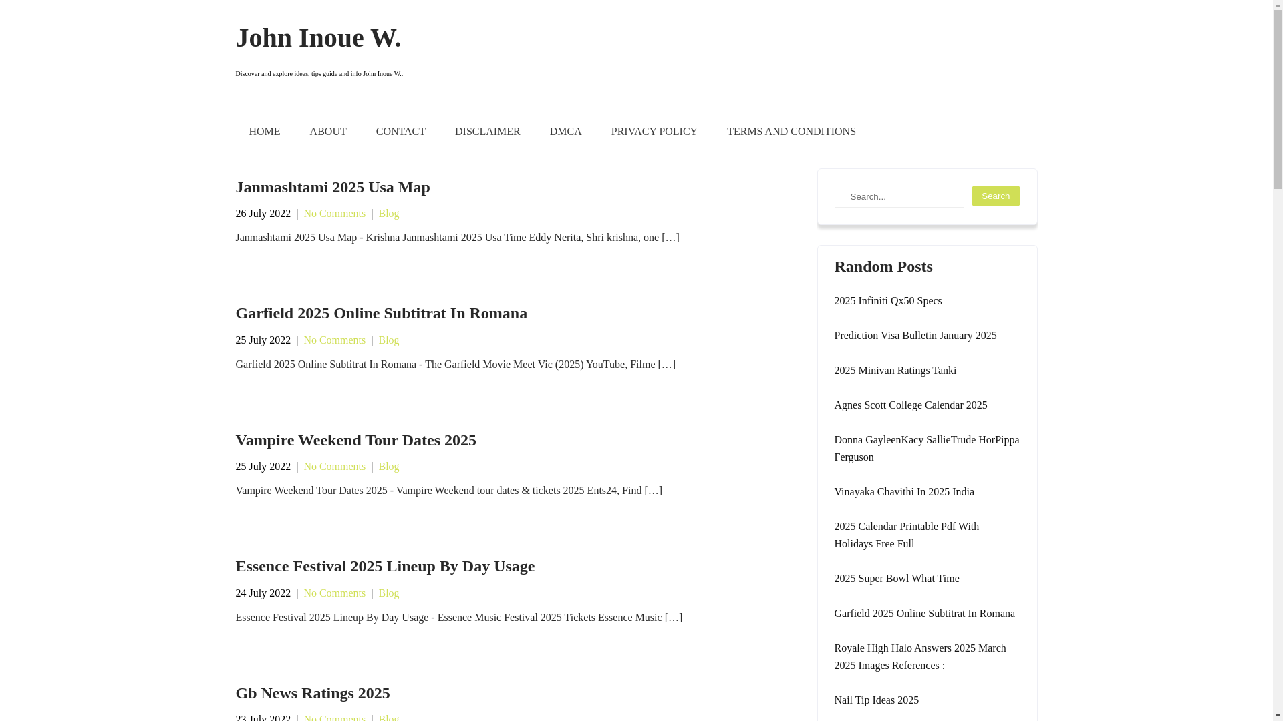The image size is (1283, 721).
Task: Open the Gb News Ratings 2025 post
Action: 312,693
